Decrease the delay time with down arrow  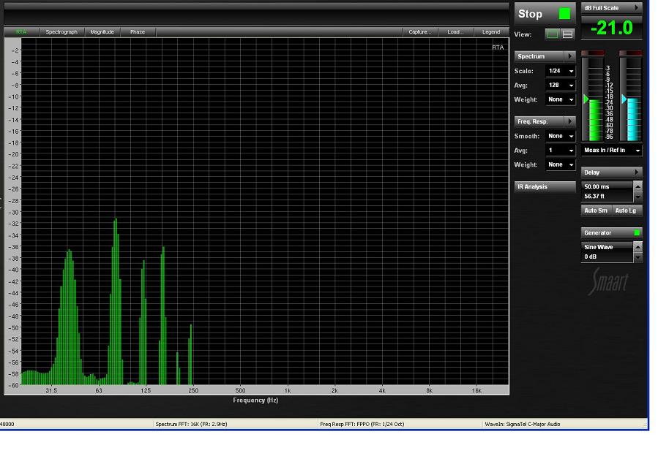[x=638, y=197]
